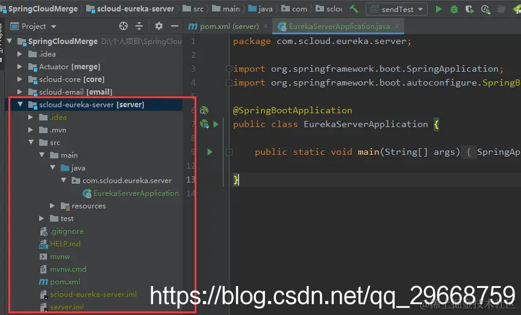The height and width of the screenshot is (315, 521).
Task: Expand the test folder
Action: 41,218
